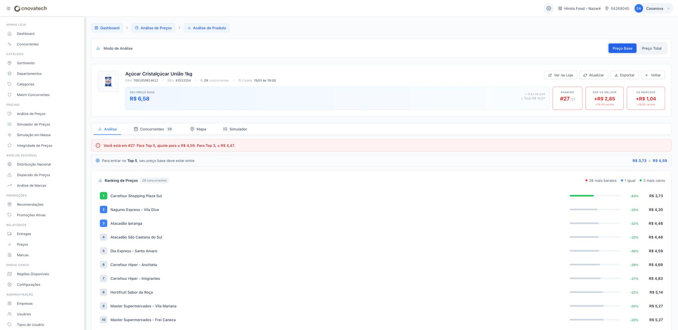Click the Sortimento box icon

pyautogui.click(x=10, y=63)
